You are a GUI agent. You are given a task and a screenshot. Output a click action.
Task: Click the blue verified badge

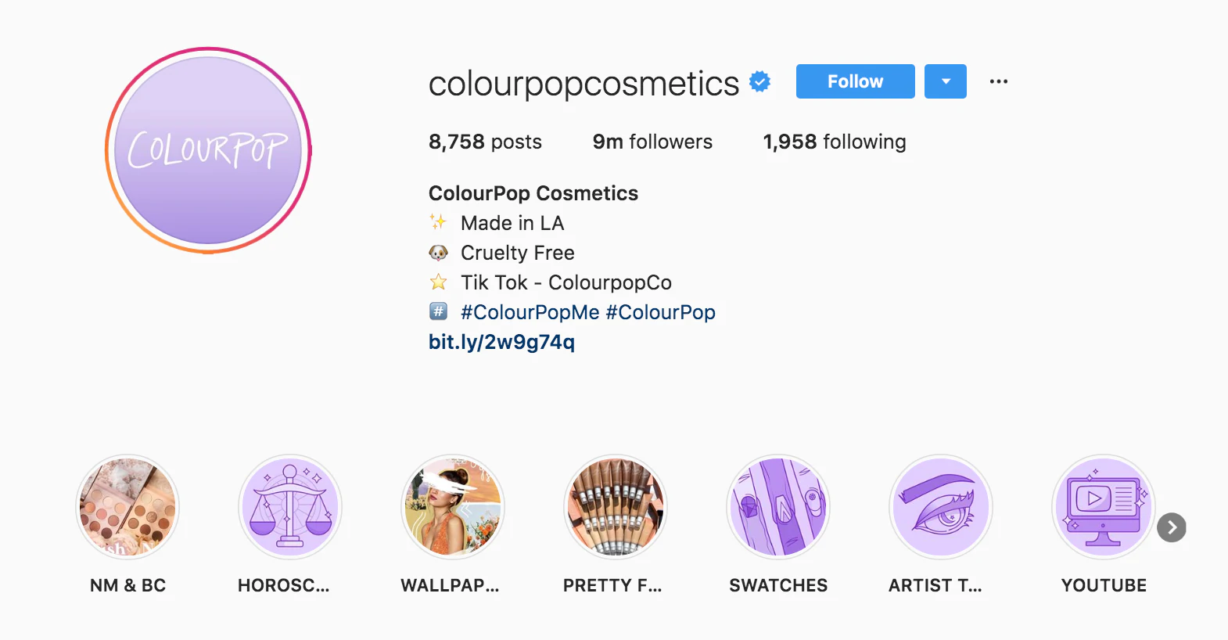(760, 81)
